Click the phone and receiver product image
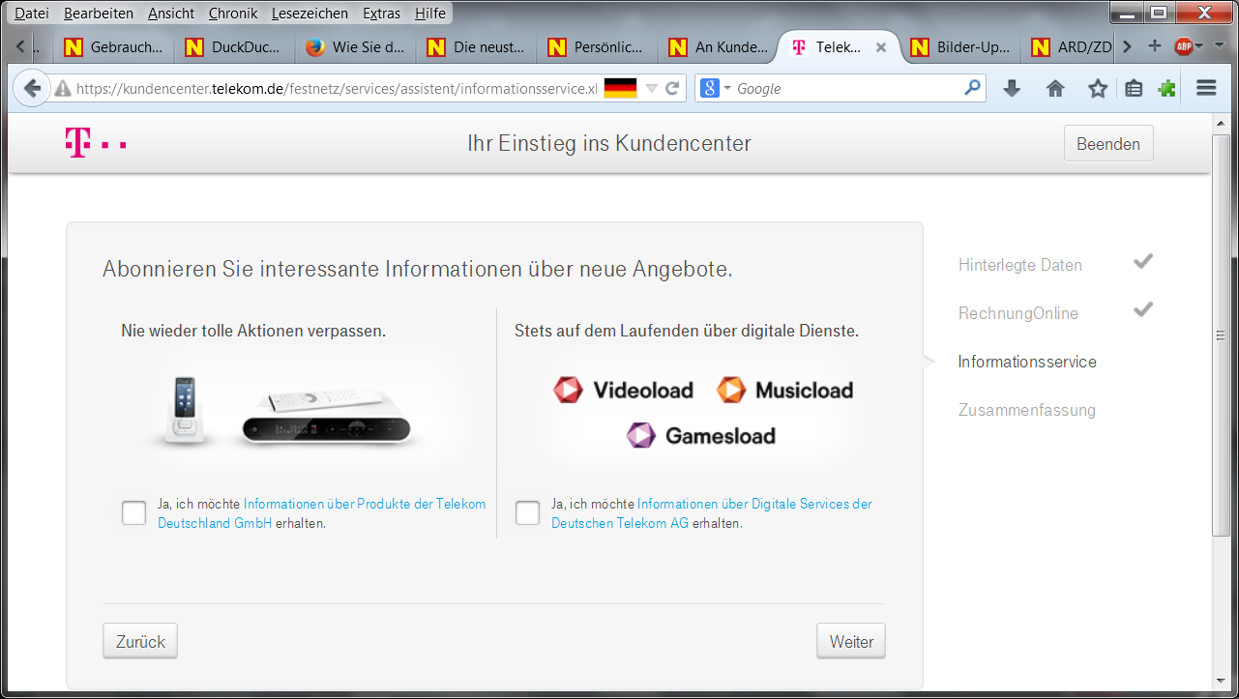 [x=287, y=413]
